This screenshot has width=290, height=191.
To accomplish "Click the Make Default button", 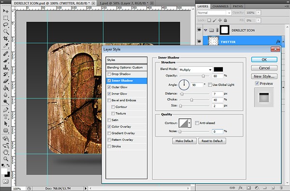I will pos(184,141).
